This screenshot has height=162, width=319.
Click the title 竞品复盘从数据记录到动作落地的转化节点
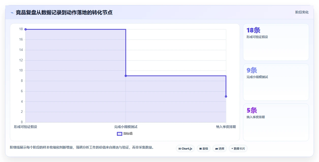64,12
